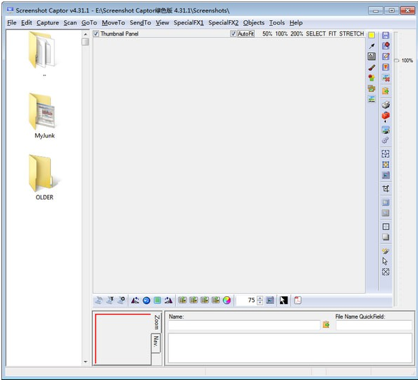This screenshot has height=380, width=418.
Task: Open the Capture menu
Action: 47,23
